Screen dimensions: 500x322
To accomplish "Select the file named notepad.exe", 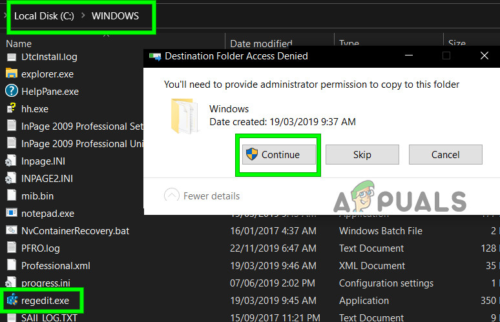I will click(x=48, y=214).
